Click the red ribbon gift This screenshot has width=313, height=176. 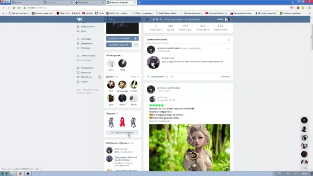pos(122,122)
